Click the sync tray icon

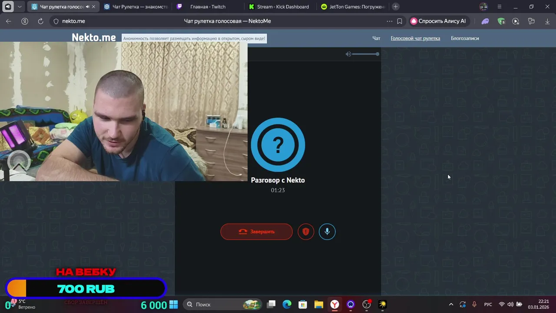463,304
